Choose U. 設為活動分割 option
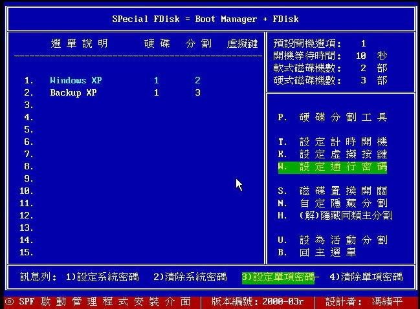This screenshot has width=420, height=309. tap(333, 240)
